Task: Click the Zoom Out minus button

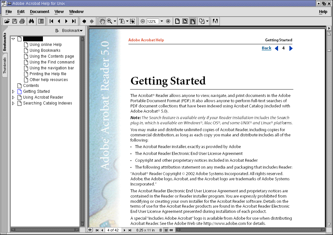Action: point(143,21)
